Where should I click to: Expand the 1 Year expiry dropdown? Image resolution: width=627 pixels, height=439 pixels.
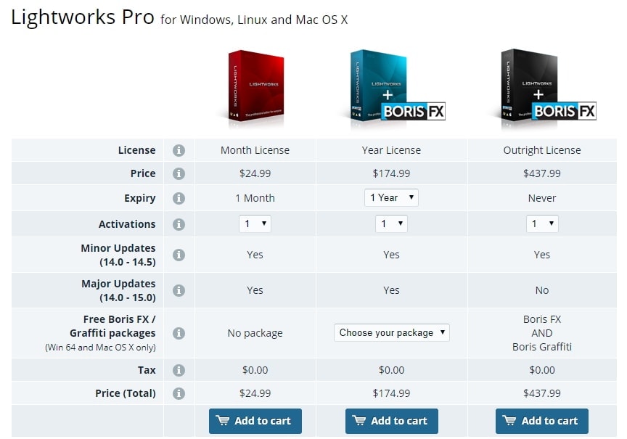click(x=391, y=197)
